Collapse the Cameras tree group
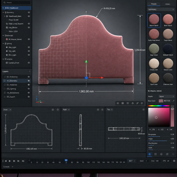 pyautogui.click(x=3, y=59)
